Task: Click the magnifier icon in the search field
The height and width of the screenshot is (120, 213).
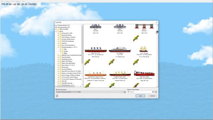Action: pyautogui.click(x=128, y=92)
